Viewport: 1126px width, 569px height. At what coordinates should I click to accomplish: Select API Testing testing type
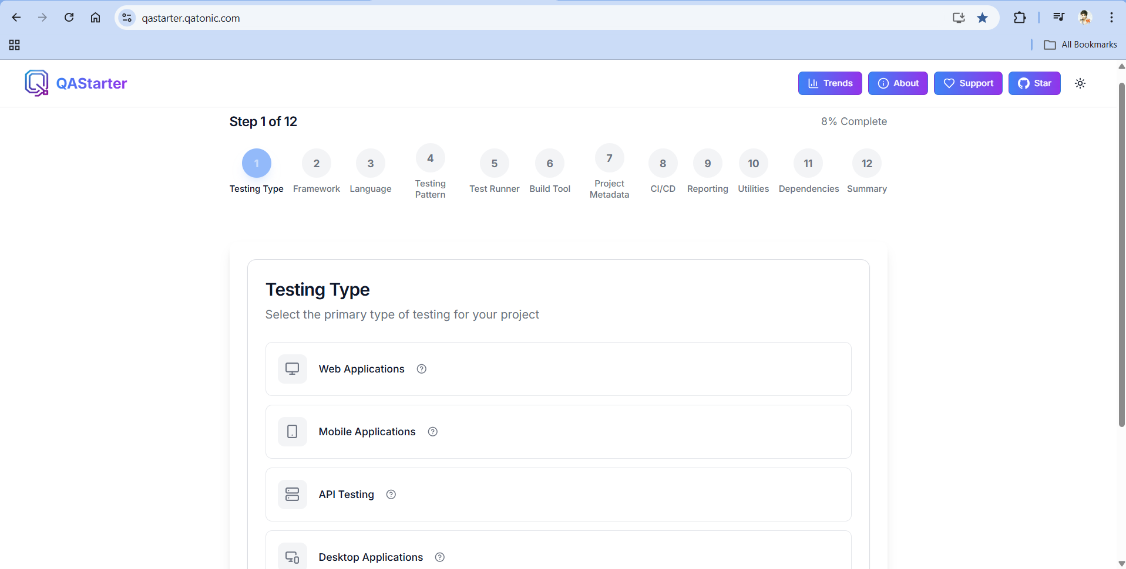click(557, 495)
